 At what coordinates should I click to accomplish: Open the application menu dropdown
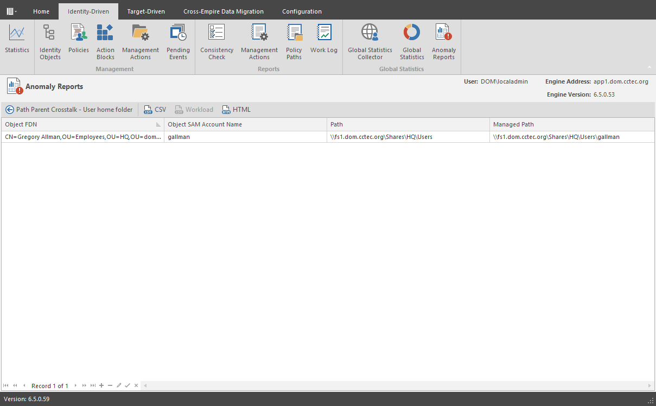11,11
